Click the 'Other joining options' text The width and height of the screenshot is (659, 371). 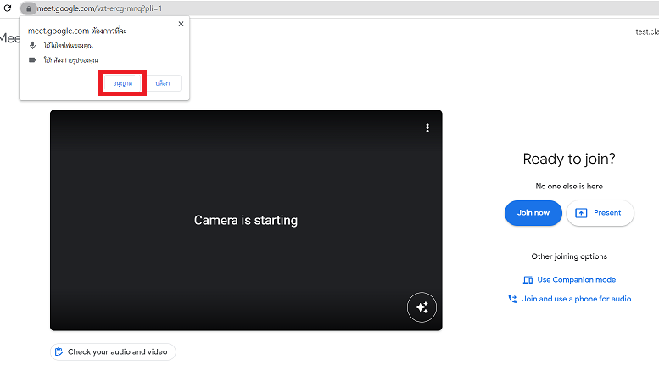coord(569,256)
